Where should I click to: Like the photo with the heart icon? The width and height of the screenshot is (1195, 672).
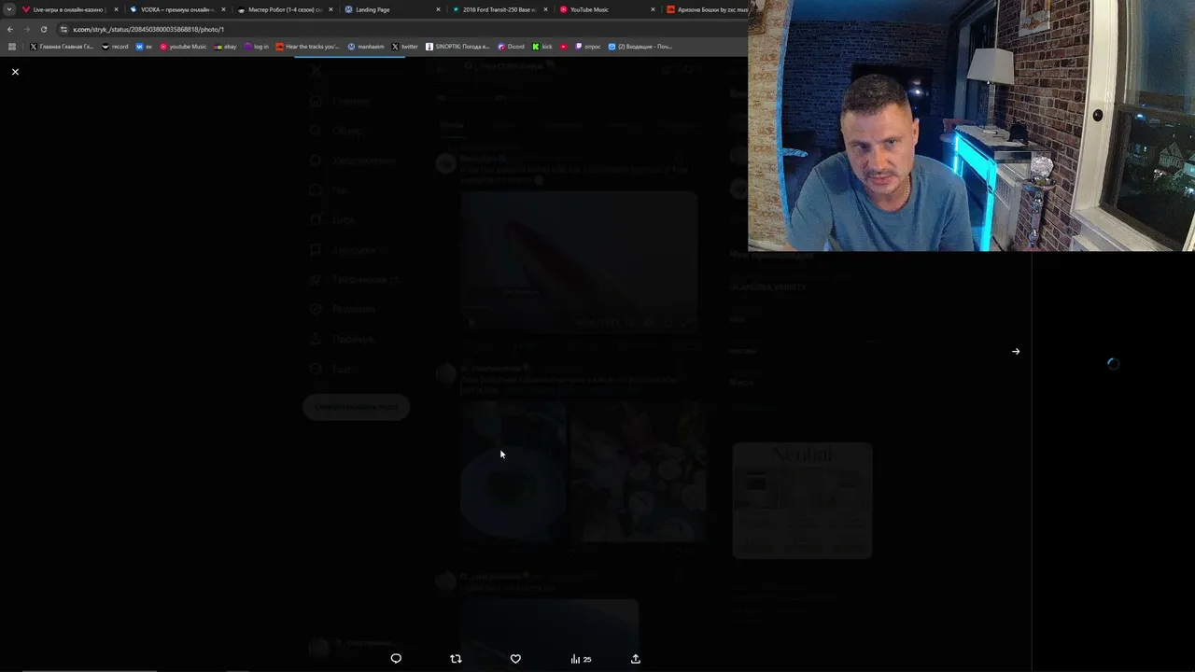515,659
